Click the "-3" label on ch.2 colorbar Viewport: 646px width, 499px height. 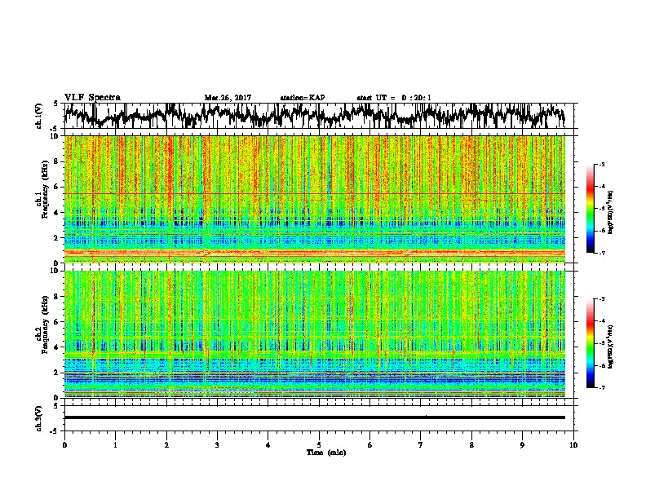(x=602, y=299)
